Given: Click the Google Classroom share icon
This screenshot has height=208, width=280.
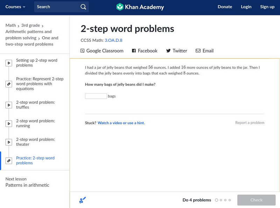Looking at the screenshot, I should point(83,51).
